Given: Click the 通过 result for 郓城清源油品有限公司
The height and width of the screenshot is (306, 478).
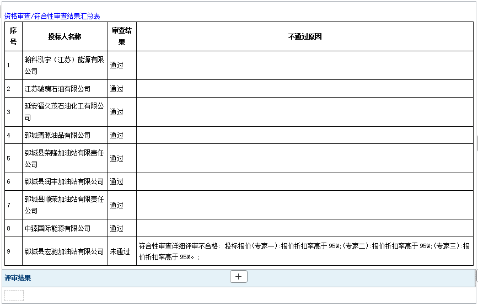Looking at the screenshot, I should (116, 135).
